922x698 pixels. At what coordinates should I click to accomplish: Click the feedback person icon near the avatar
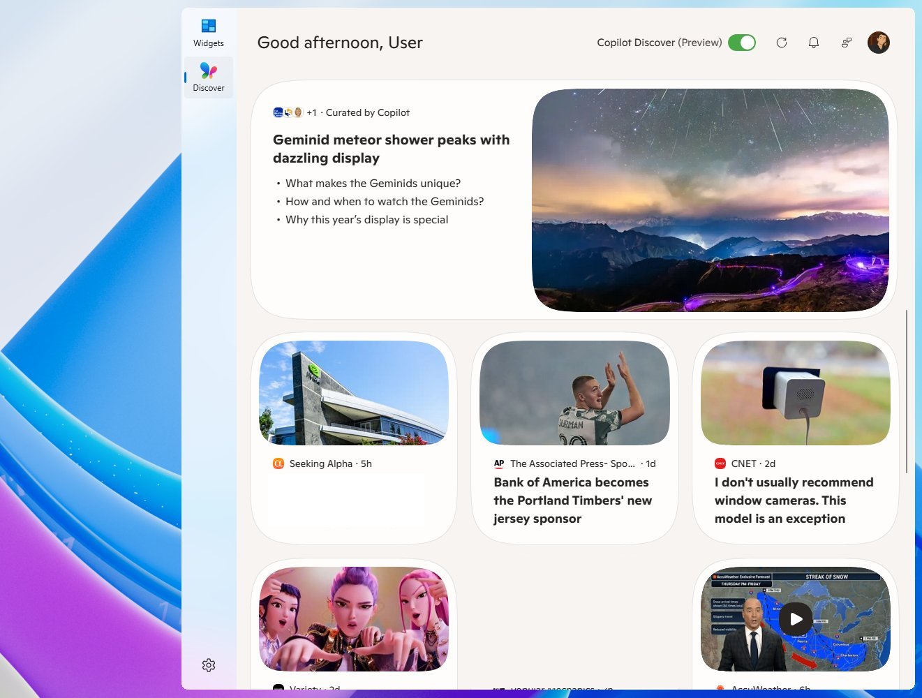[x=846, y=43]
